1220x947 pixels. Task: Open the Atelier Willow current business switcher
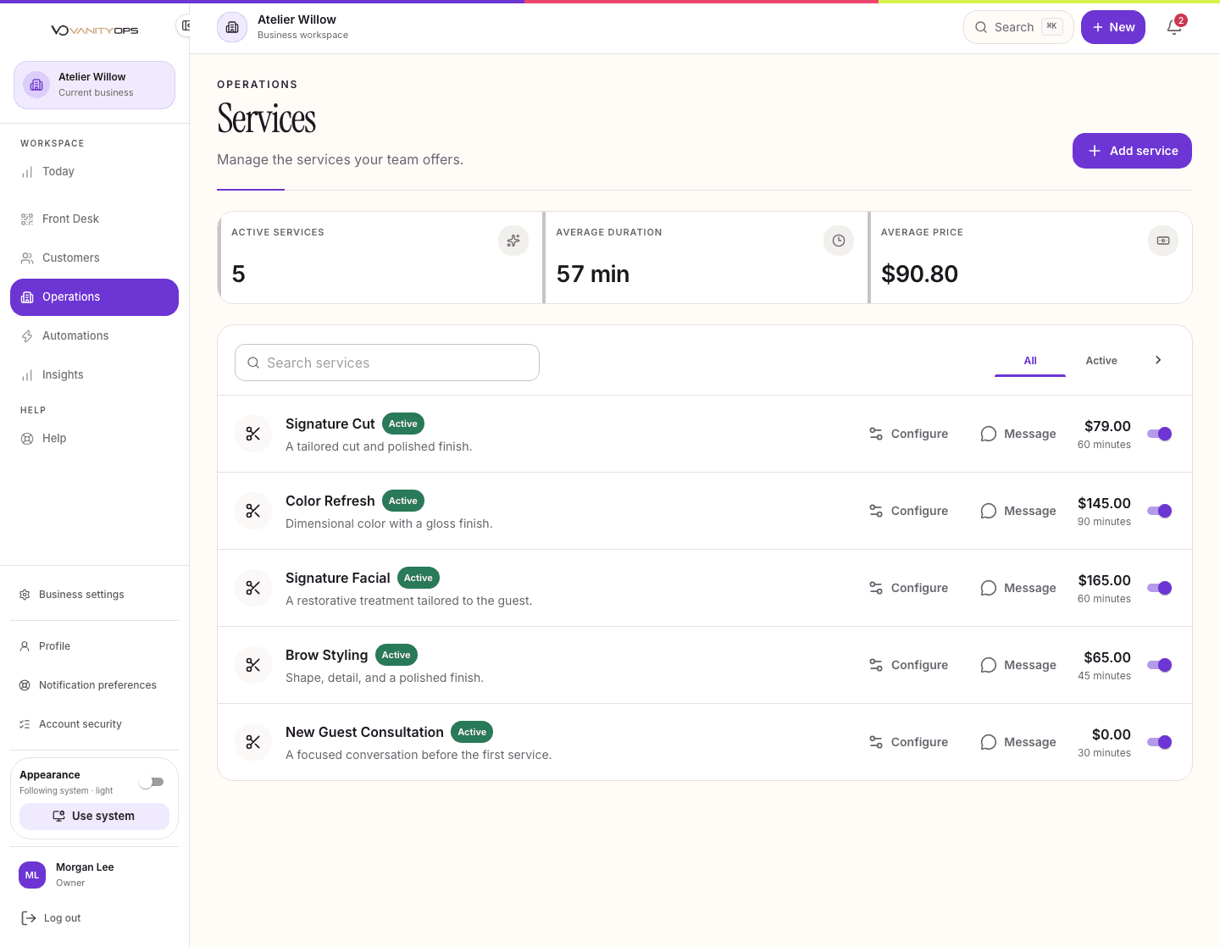(94, 85)
